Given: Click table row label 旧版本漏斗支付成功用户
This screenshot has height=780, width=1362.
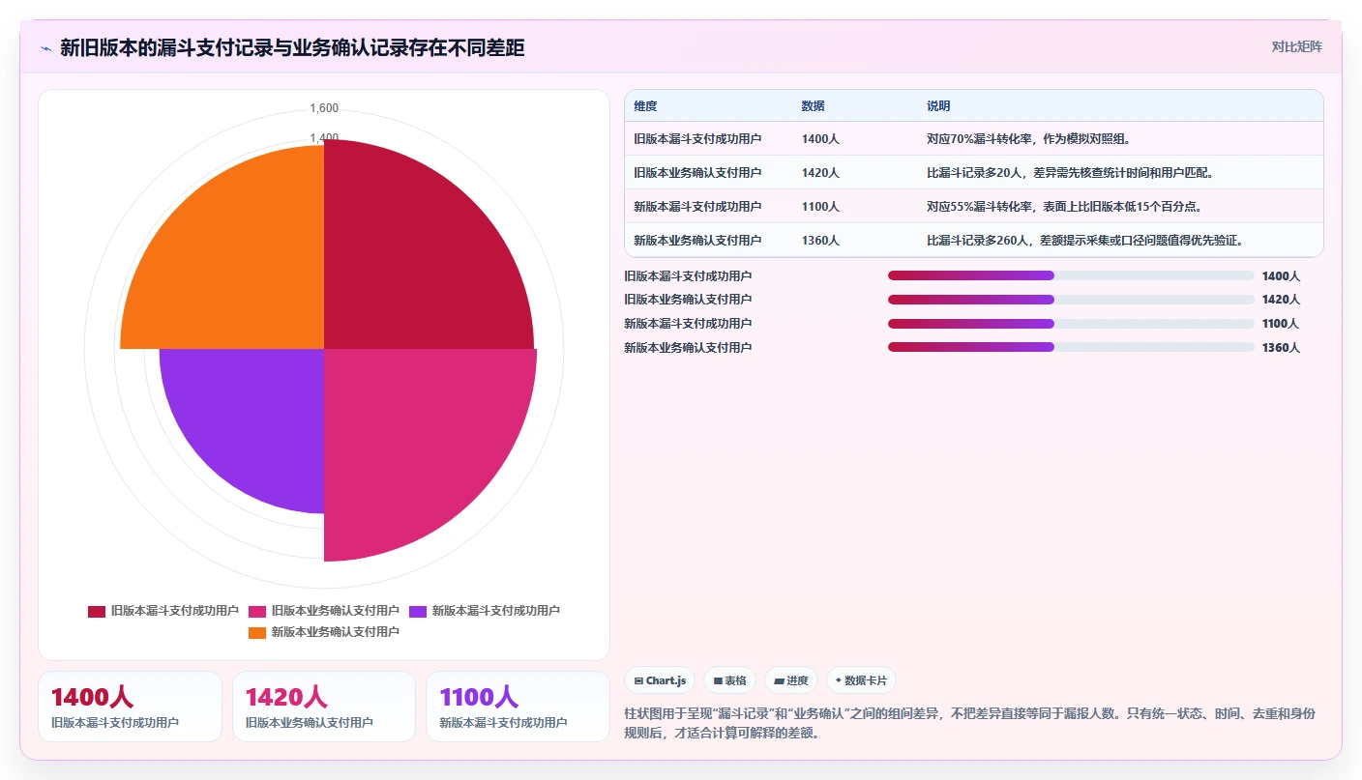Looking at the screenshot, I should click(x=697, y=139).
